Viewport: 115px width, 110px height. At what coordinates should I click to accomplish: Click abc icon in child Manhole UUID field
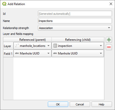55,53
